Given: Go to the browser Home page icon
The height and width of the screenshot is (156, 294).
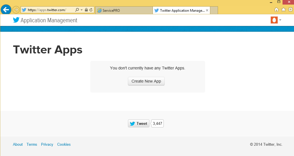Looking at the screenshot, I should pos(277,10).
